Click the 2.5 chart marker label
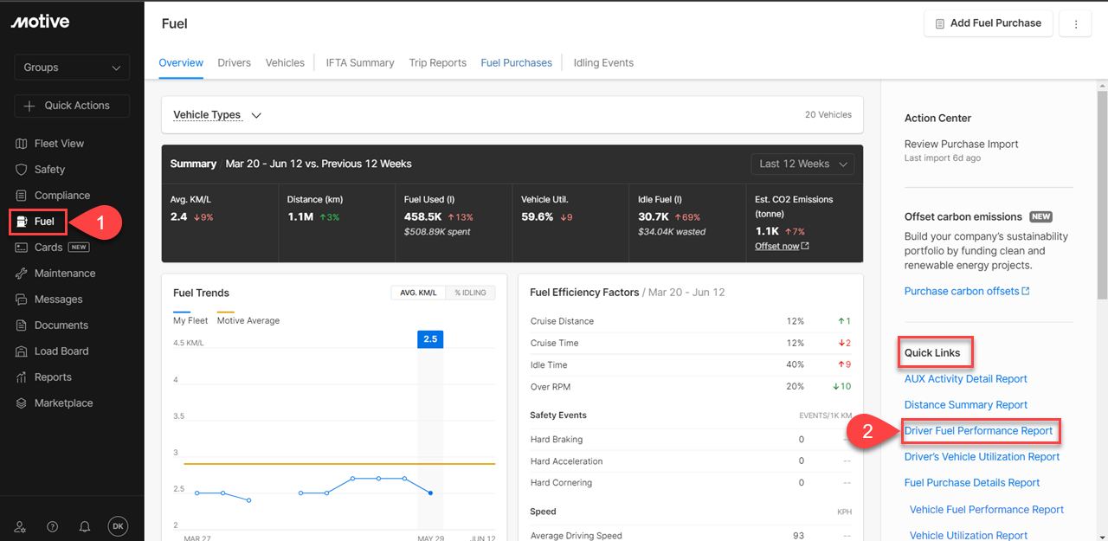 [x=430, y=338]
